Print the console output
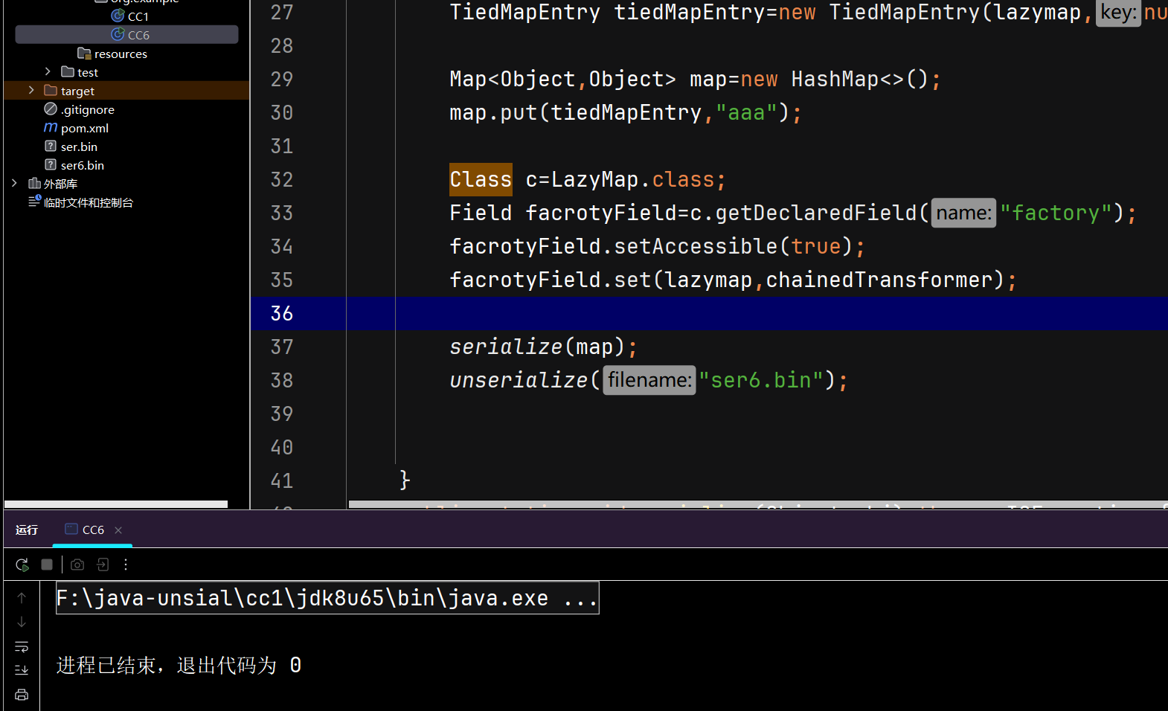The height and width of the screenshot is (711, 1168). [22, 695]
